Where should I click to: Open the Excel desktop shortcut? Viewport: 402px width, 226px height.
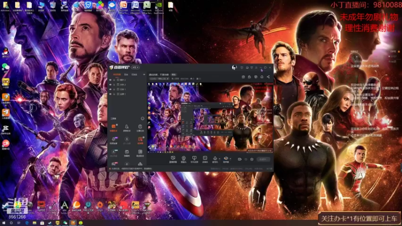tap(147, 8)
